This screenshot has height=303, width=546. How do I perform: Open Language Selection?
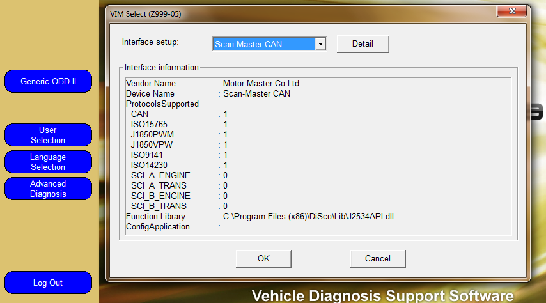coord(48,162)
